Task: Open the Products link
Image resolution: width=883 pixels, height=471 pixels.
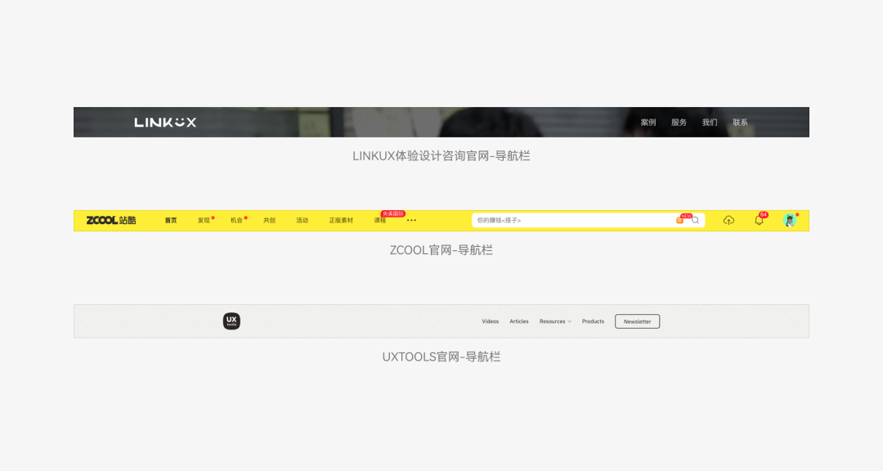Action: coord(593,321)
